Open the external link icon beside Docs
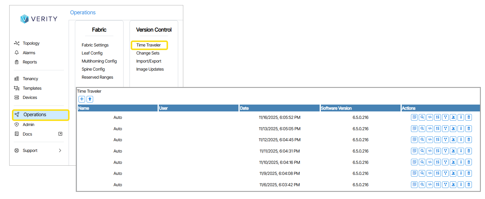The height and width of the screenshot is (199, 485). pos(60,134)
